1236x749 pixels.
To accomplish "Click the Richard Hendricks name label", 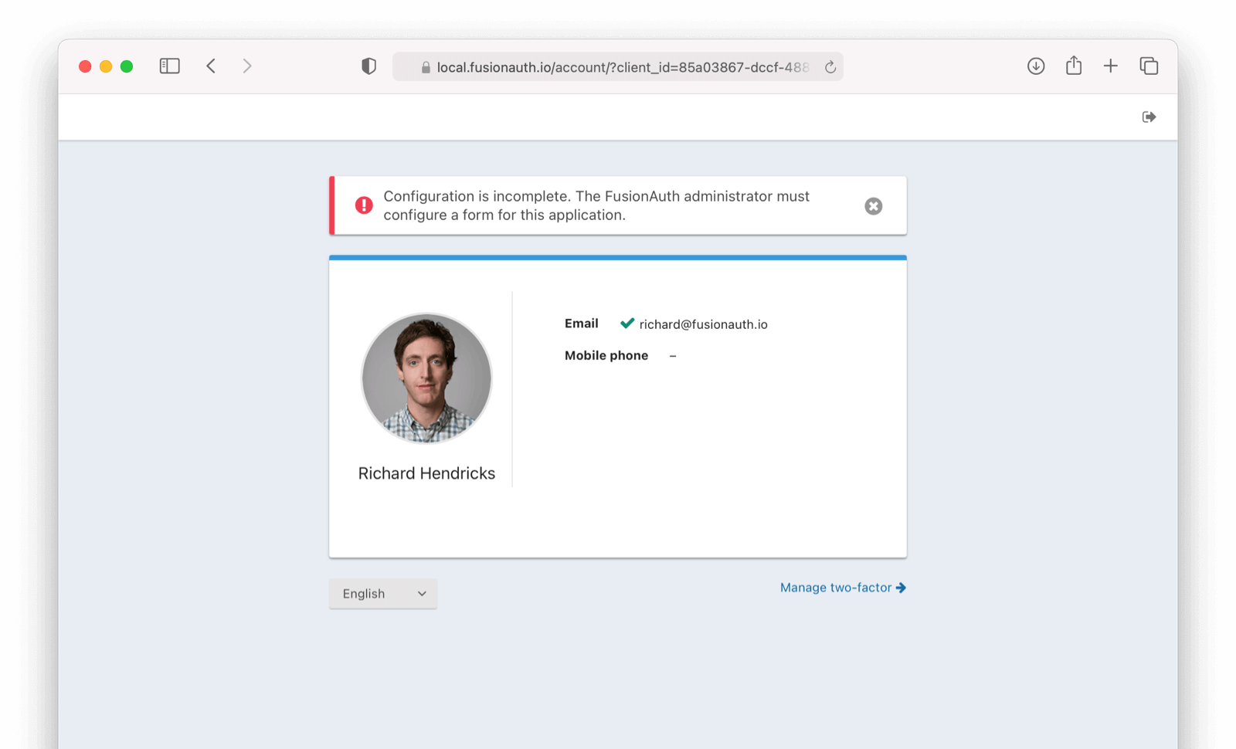I will (426, 473).
